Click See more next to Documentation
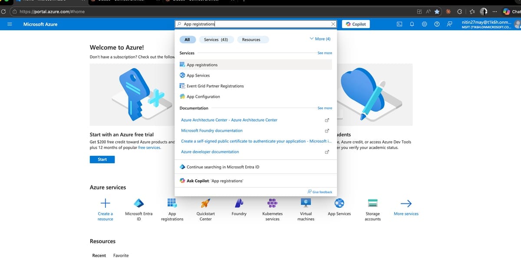521x258 pixels. point(325,108)
